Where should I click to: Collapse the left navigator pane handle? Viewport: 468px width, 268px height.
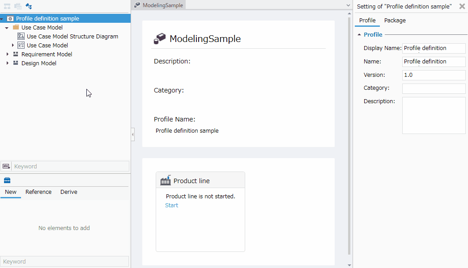(x=133, y=134)
